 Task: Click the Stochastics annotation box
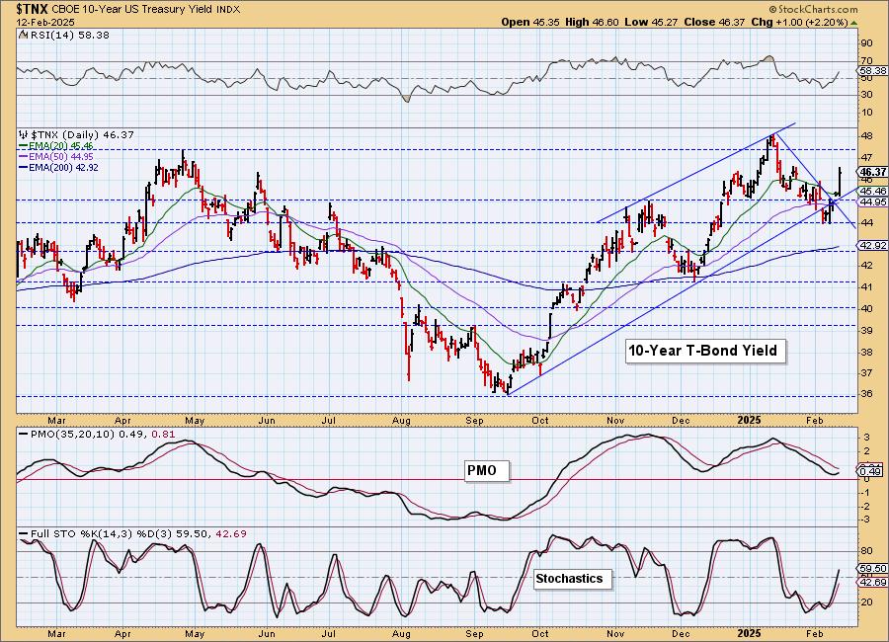click(573, 579)
